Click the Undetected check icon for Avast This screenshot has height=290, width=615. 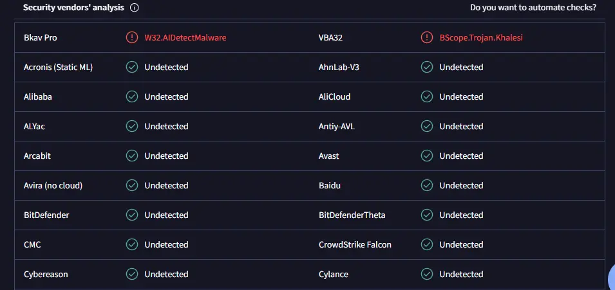click(x=427, y=156)
